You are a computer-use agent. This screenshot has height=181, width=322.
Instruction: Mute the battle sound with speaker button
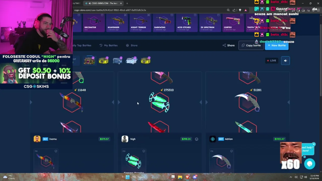(x=285, y=61)
